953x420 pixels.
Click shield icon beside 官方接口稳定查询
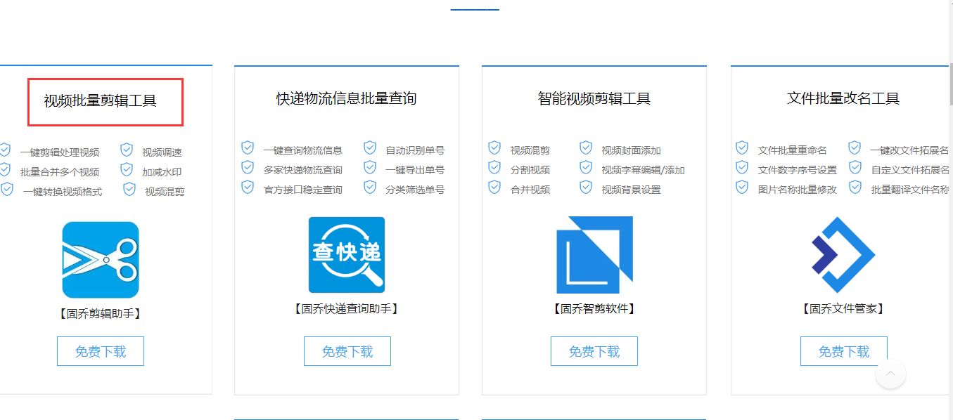pyautogui.click(x=248, y=187)
